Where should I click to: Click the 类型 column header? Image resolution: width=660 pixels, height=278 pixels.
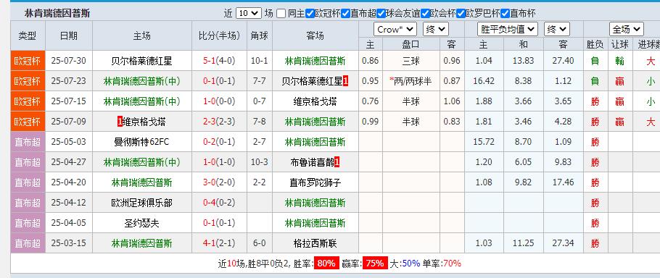pos(28,35)
